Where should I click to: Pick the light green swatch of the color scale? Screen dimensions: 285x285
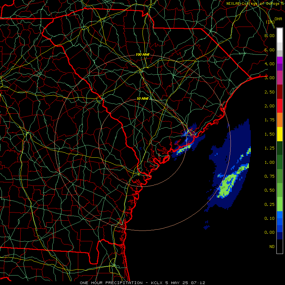pos(280,204)
